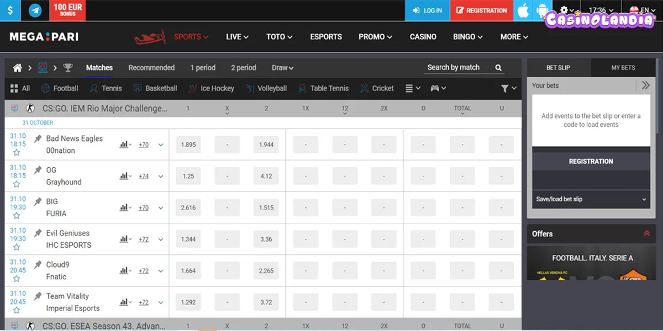Click the search magnifier icon
663x331 pixels.
(498, 68)
